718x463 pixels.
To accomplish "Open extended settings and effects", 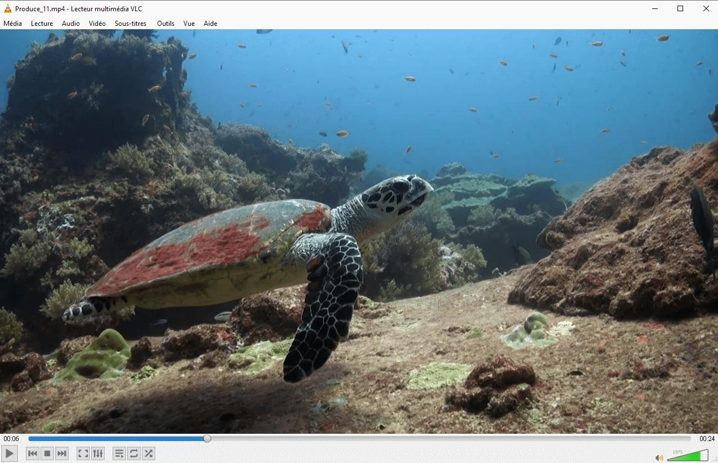I will (98, 453).
